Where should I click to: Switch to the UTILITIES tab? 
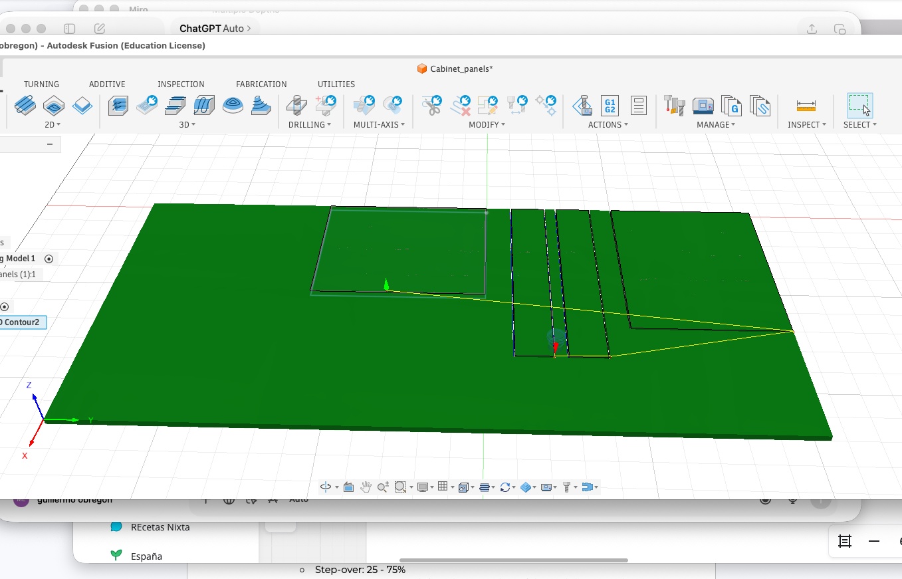point(336,84)
